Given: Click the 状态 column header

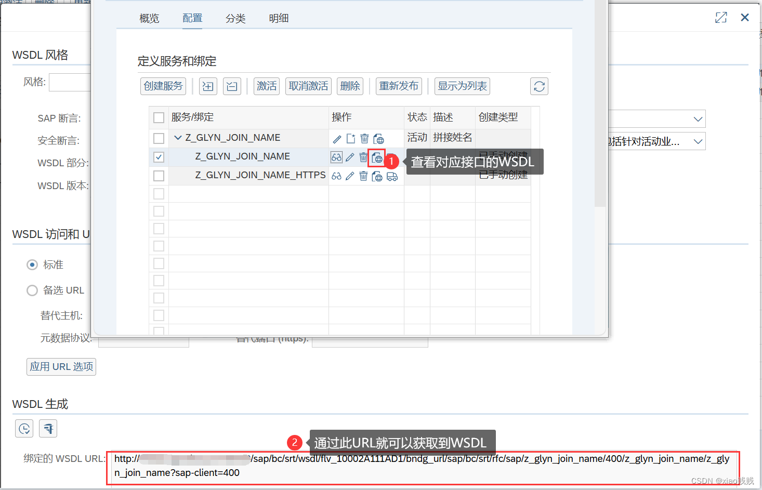Looking at the screenshot, I should [x=417, y=117].
